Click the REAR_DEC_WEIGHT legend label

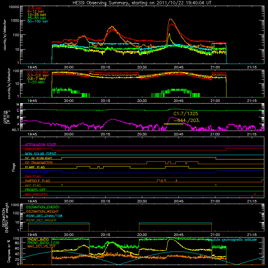point(41,220)
